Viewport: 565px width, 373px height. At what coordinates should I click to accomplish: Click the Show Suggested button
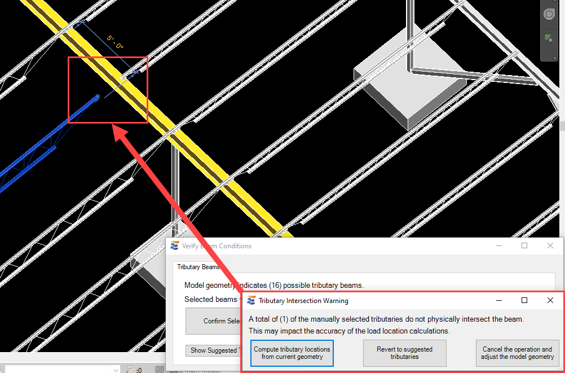213,350
